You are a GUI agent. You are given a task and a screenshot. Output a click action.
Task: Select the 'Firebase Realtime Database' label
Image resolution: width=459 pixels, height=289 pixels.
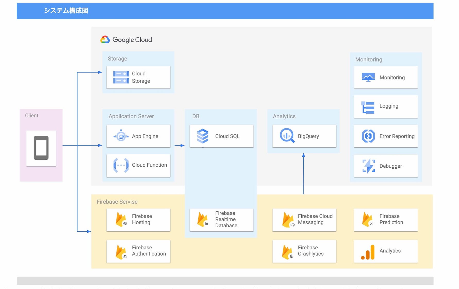pyautogui.click(x=226, y=219)
